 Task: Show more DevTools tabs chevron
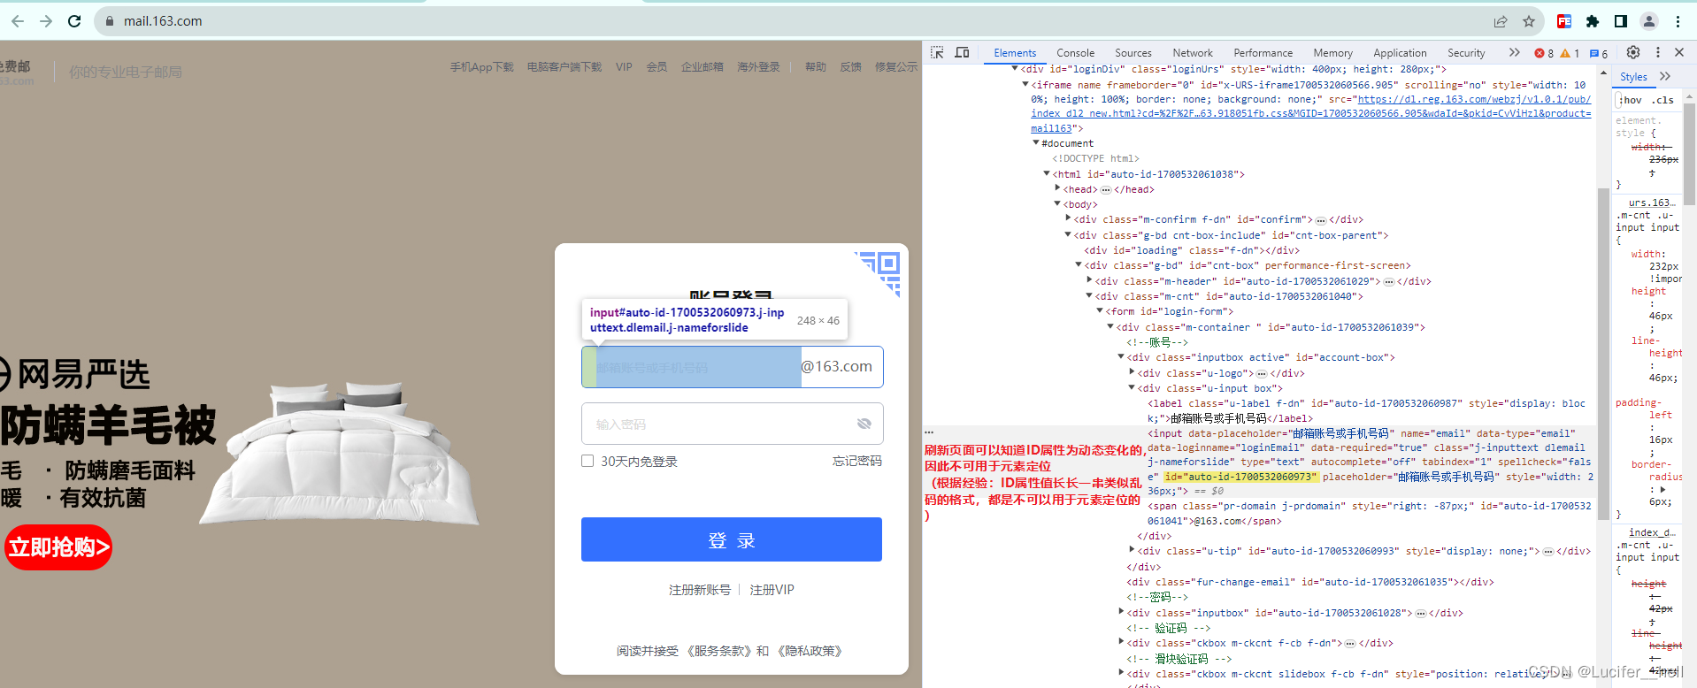[x=1514, y=53]
